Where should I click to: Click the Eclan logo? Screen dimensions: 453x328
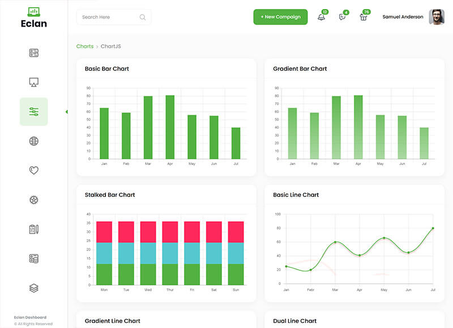[x=33, y=18]
